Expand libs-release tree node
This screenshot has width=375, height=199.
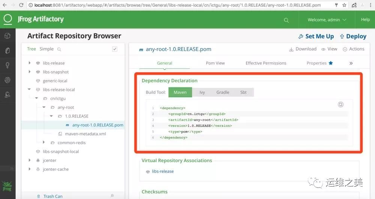(29, 63)
